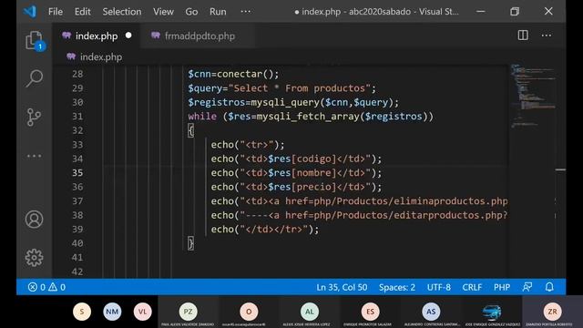Open the View menu
The image size is (583, 328).
tap(163, 12)
